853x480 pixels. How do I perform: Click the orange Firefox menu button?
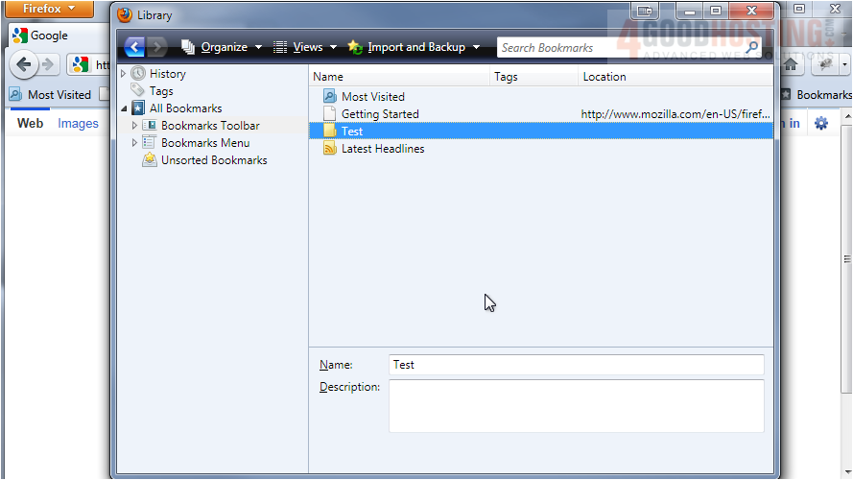53,9
